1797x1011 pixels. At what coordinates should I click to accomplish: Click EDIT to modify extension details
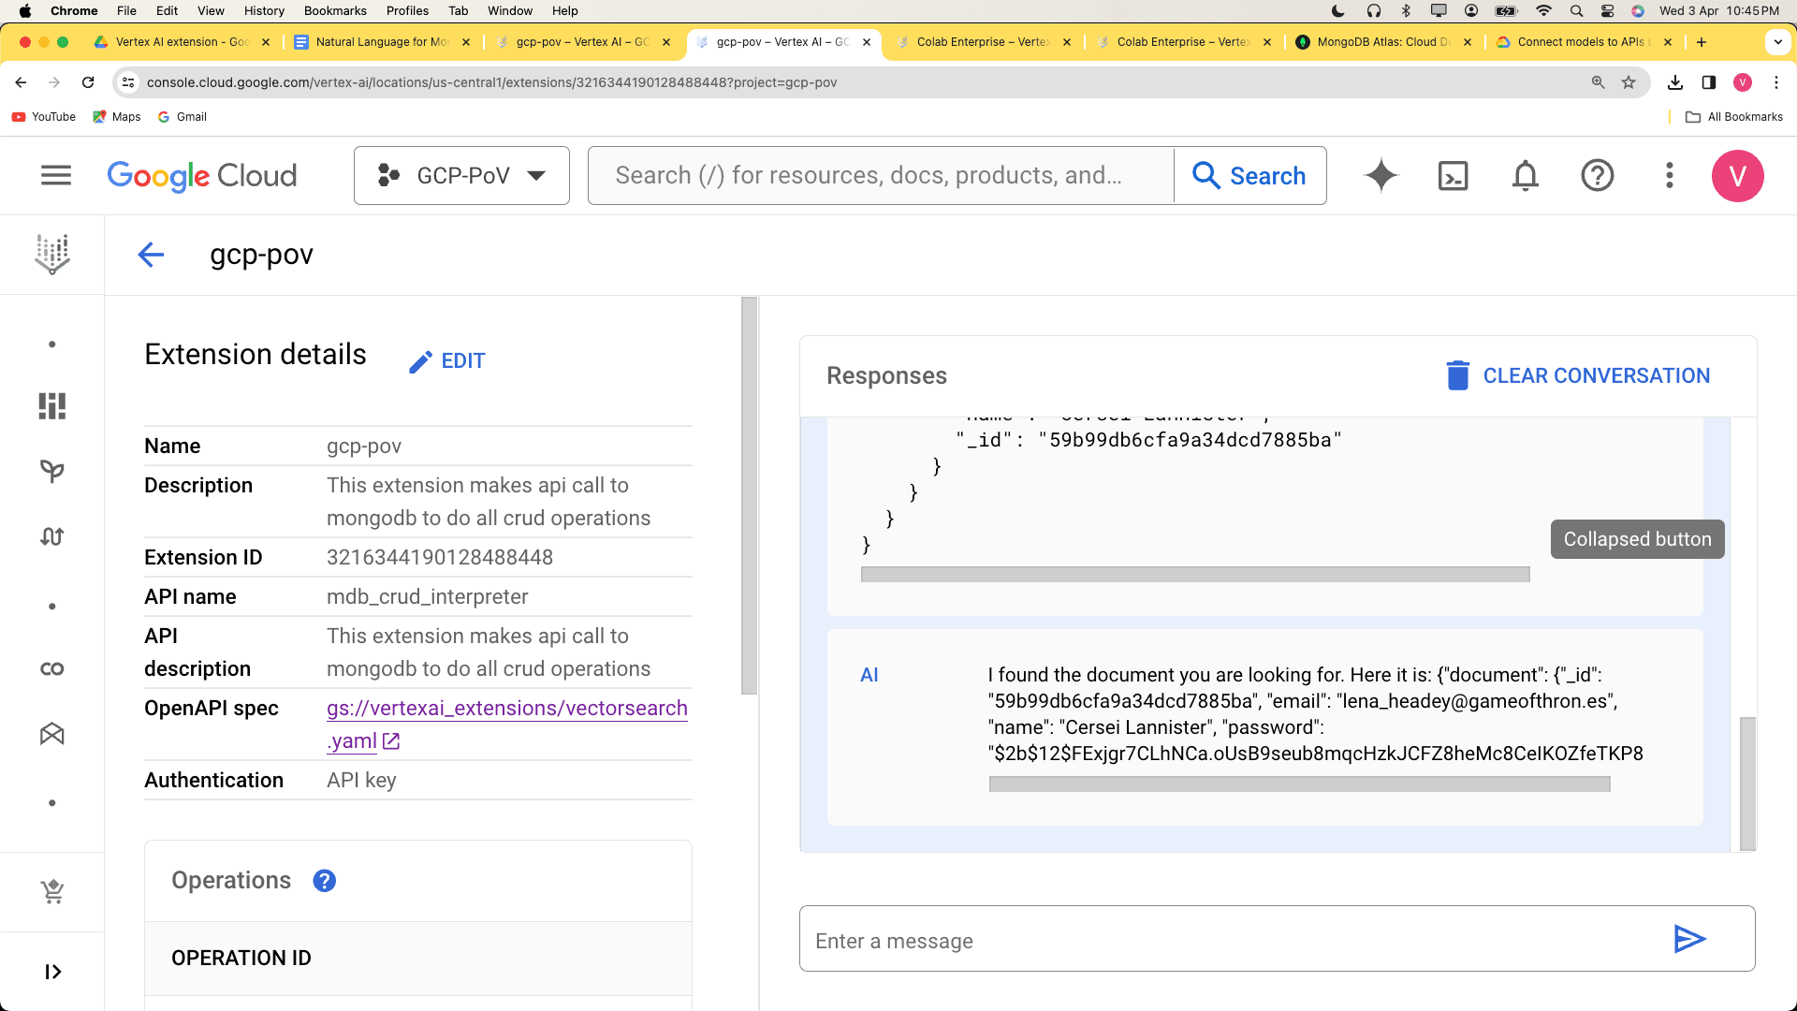[448, 360]
